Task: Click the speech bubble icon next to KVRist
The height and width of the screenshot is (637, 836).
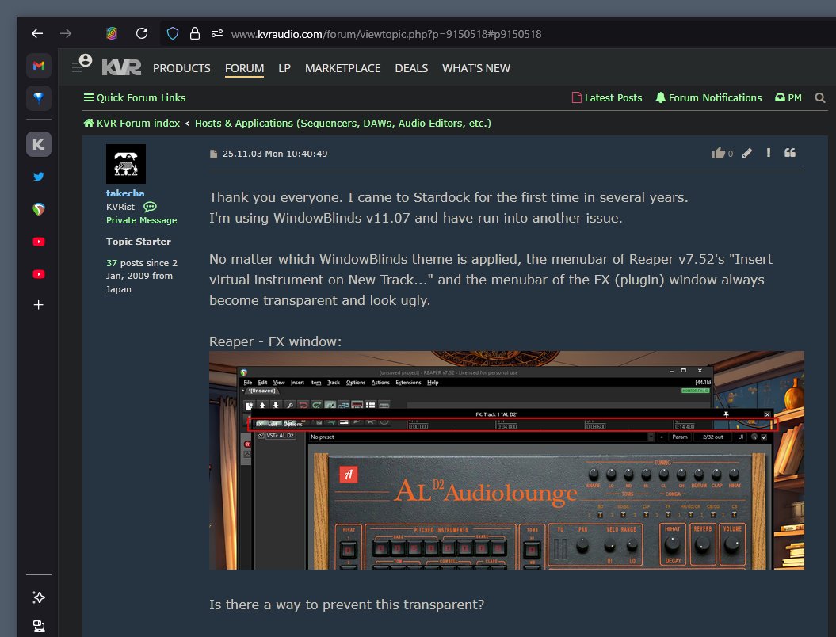Action: pos(150,207)
